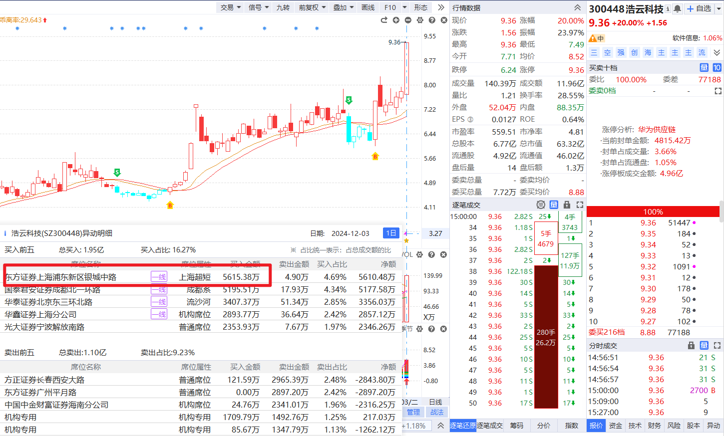Toggle the 10-level depth button

tap(717, 67)
